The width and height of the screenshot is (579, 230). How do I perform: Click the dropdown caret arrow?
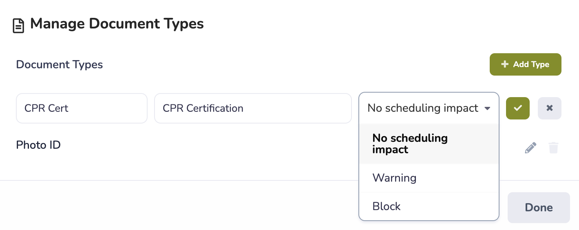pyautogui.click(x=487, y=108)
